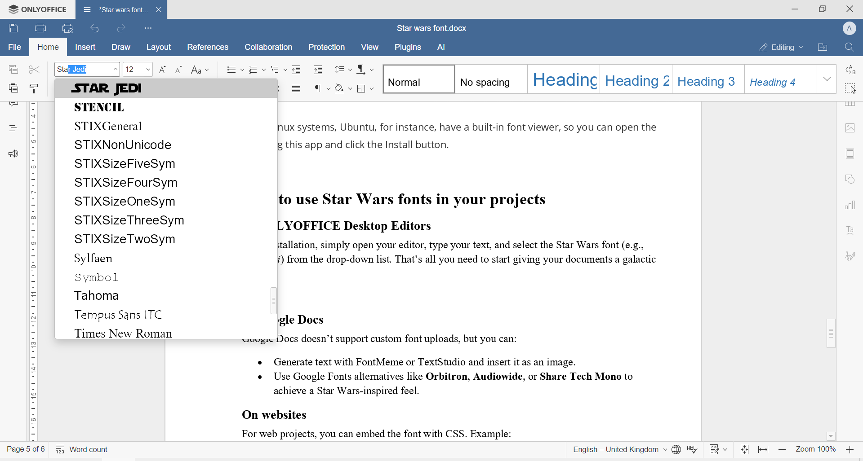863x461 pixels.
Task: Open headings navigation panel
Action: tap(13, 128)
